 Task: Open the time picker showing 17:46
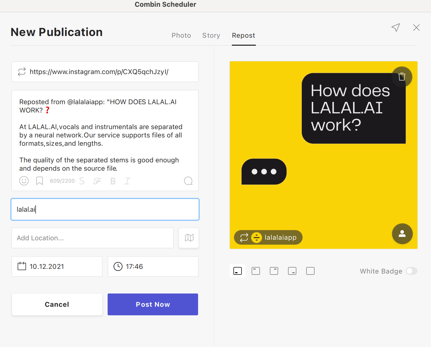coord(153,266)
